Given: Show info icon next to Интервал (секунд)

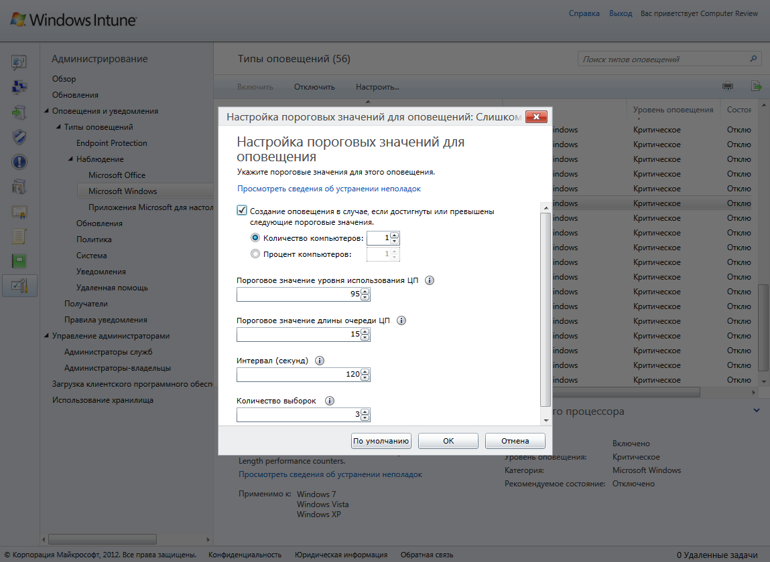Looking at the screenshot, I should click(x=319, y=361).
